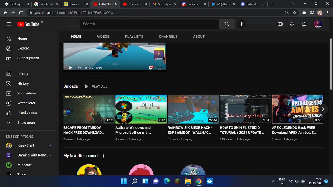Bookmark this page with the star icon
The height and width of the screenshot is (187, 333).
[x=294, y=13]
